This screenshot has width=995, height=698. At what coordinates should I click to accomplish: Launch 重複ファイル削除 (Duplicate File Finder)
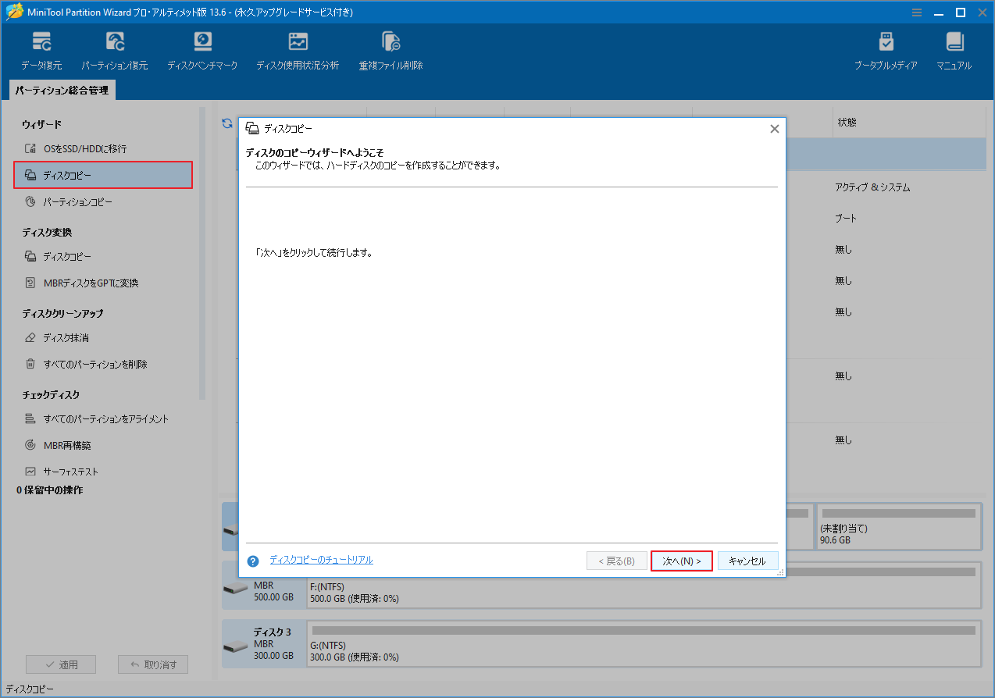coord(391,49)
